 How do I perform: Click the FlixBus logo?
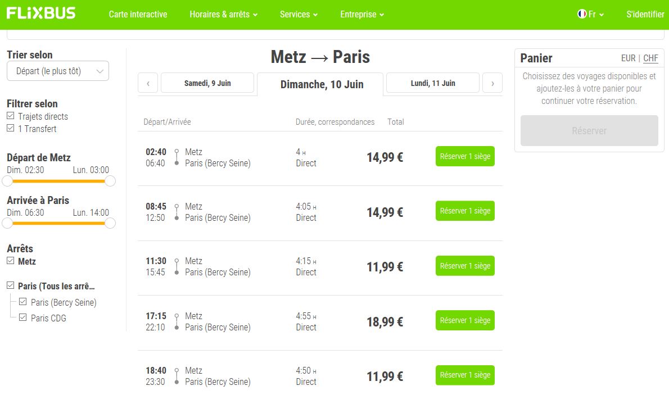coord(41,13)
